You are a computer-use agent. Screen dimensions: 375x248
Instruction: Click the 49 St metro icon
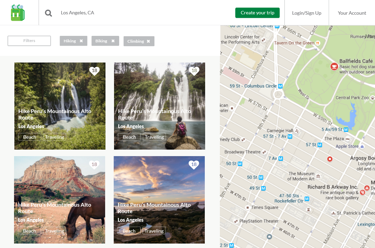click(263, 188)
